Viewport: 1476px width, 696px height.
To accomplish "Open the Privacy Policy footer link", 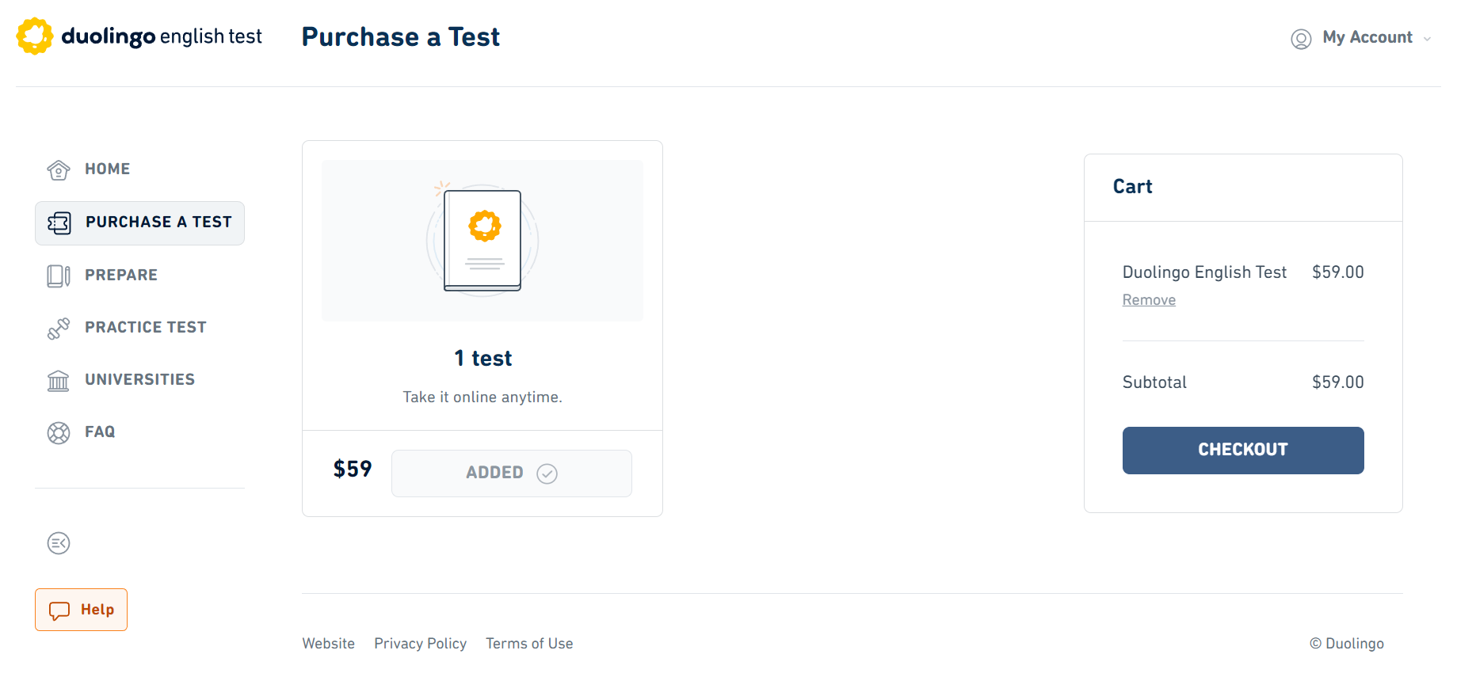I will coord(420,644).
